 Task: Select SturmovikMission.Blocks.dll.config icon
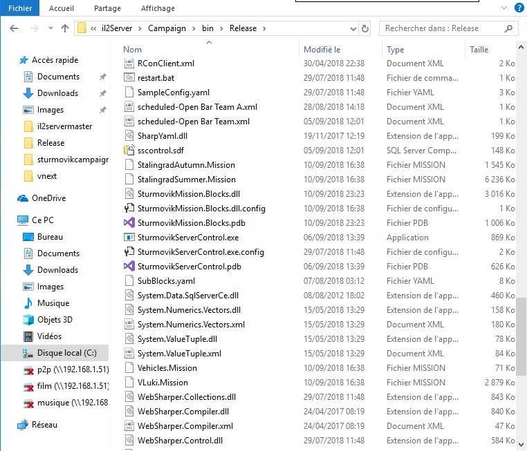[x=129, y=209]
